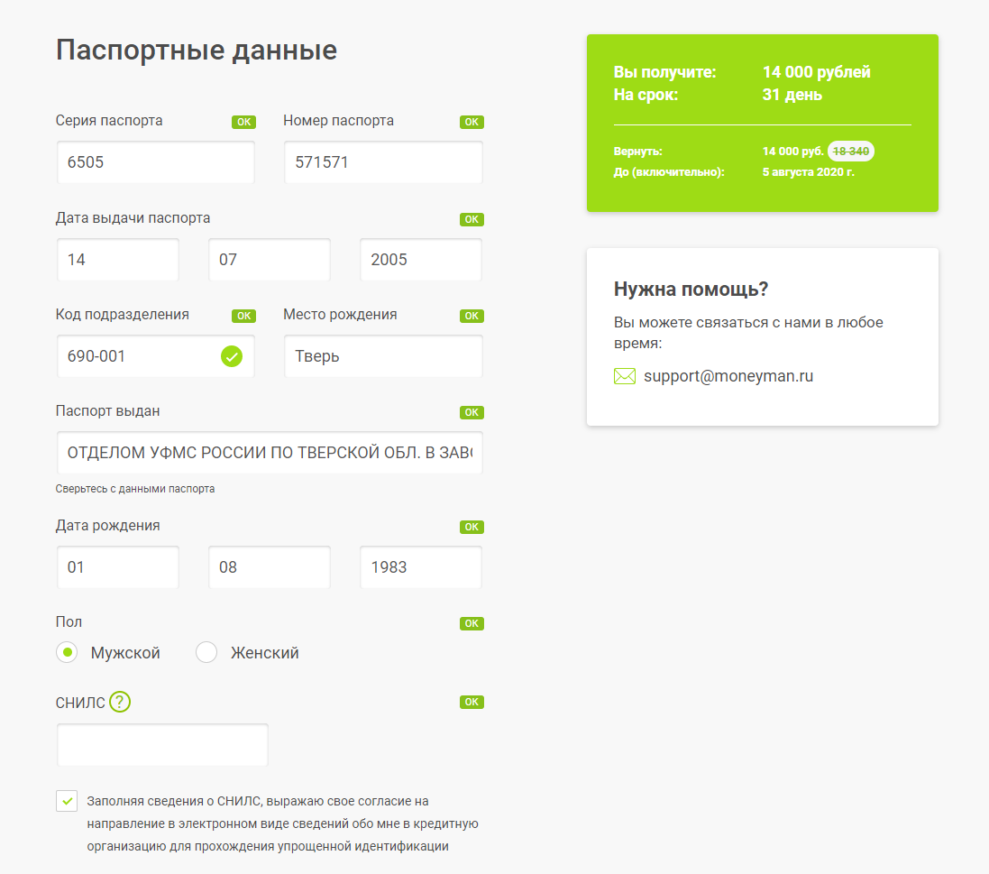Click the Пол field label
Image resolution: width=989 pixels, height=874 pixels.
tap(69, 622)
